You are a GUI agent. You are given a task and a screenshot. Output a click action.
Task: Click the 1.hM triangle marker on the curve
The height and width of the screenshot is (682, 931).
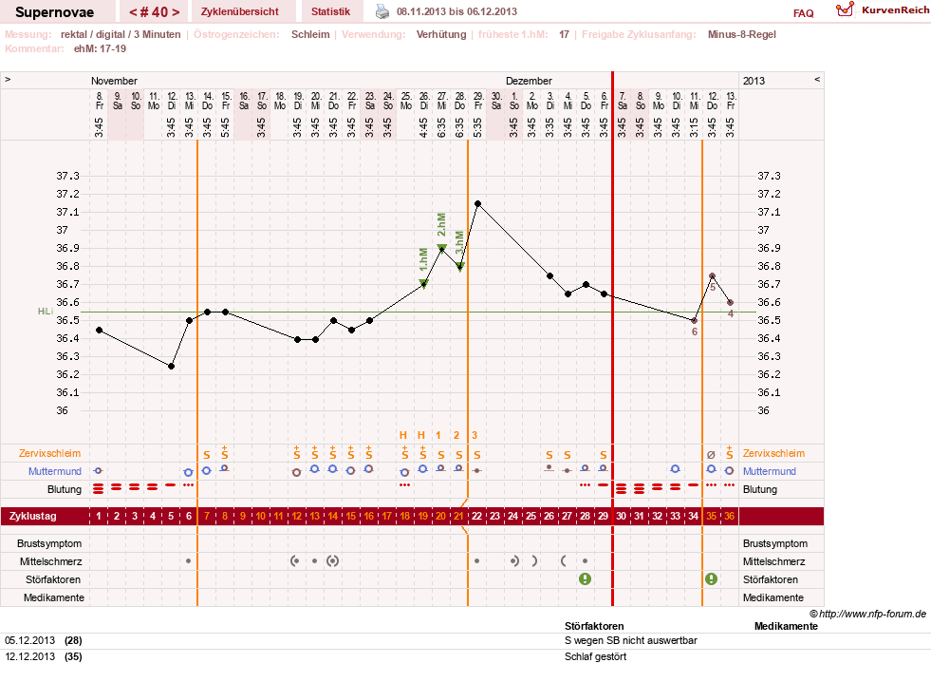[424, 284]
